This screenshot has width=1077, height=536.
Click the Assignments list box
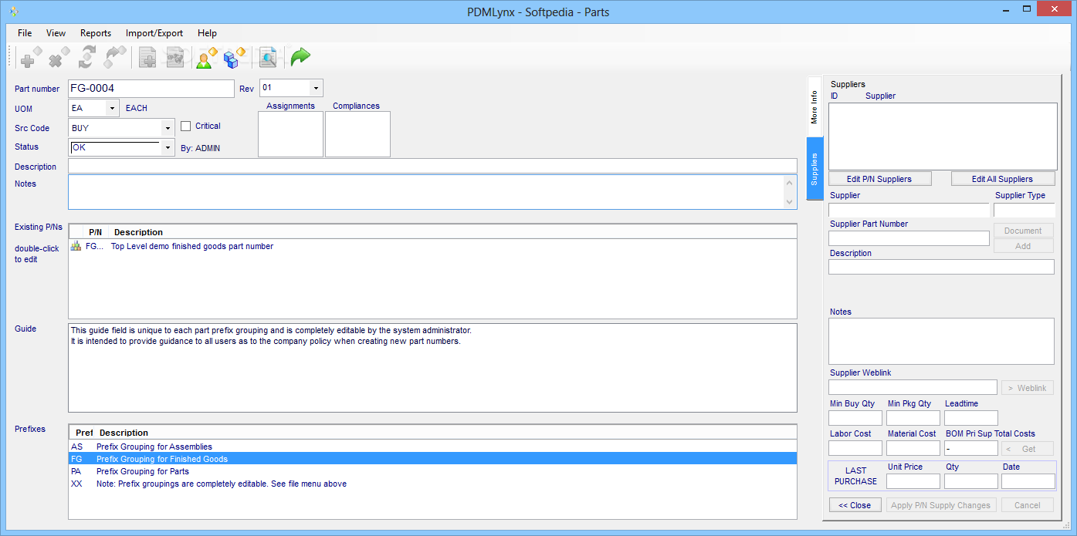coord(290,134)
